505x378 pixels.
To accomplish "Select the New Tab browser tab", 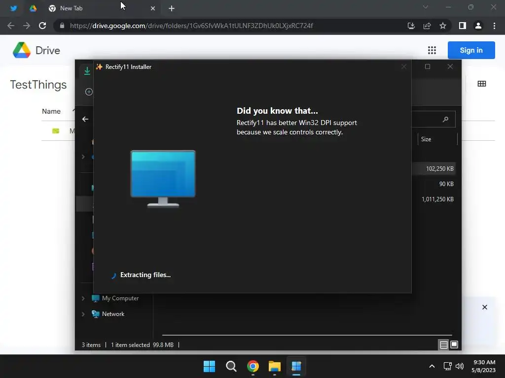I will click(102, 8).
